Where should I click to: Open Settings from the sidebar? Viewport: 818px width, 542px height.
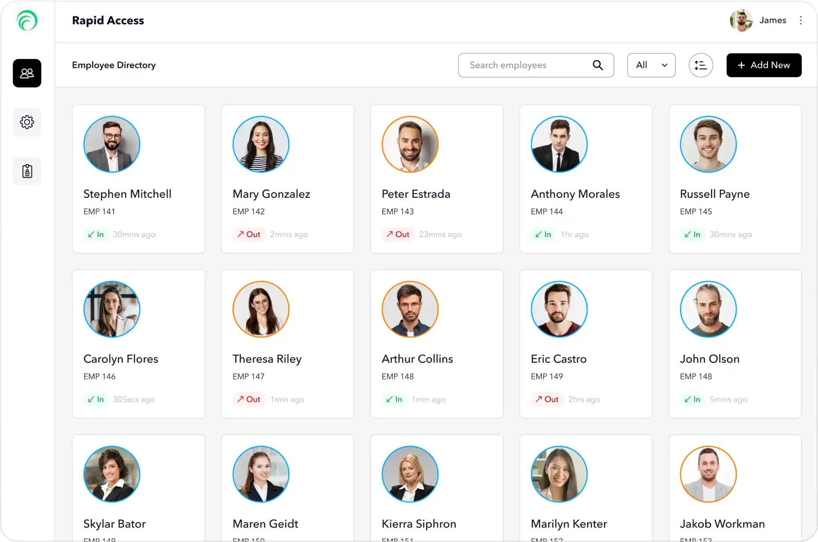coord(27,122)
